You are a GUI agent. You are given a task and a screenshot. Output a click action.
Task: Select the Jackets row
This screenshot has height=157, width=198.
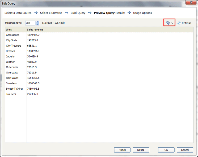click(99, 56)
